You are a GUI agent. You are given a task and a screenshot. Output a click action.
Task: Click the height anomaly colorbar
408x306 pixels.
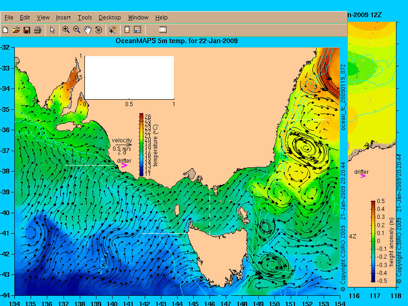pos(373,241)
